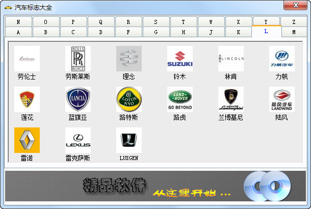Select the W tab
Image resolution: width=311 pixels, height=209 pixels.
click(211, 21)
